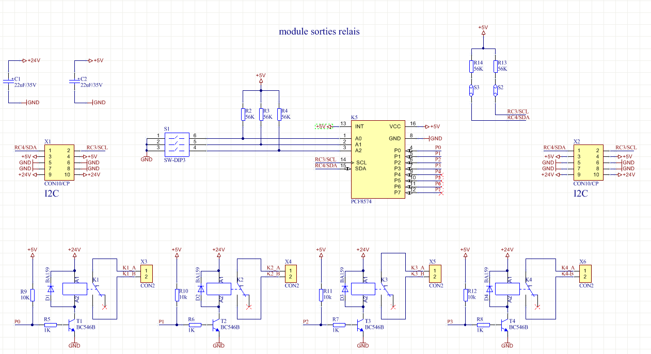Image resolution: width=651 pixels, height=354 pixels.
Task: Select relay K1 coil symbol
Action: (75, 289)
